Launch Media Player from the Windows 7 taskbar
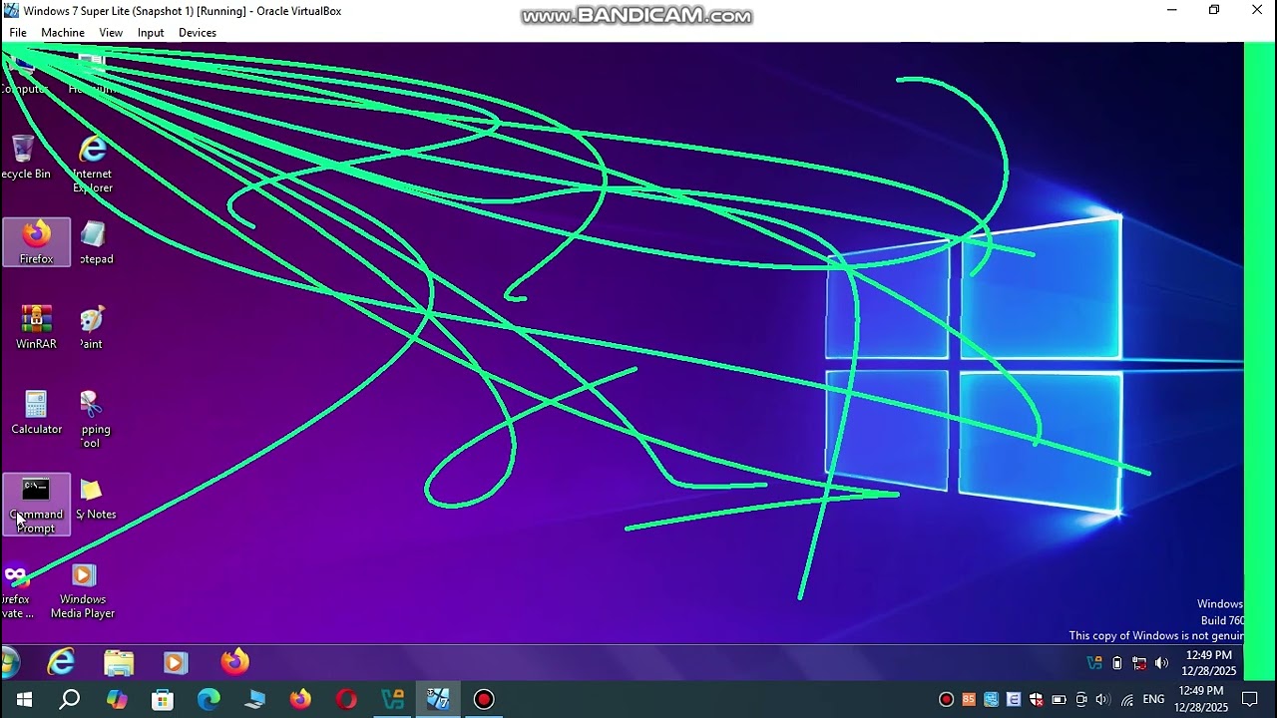Viewport: 1277px width, 718px height. tap(176, 662)
